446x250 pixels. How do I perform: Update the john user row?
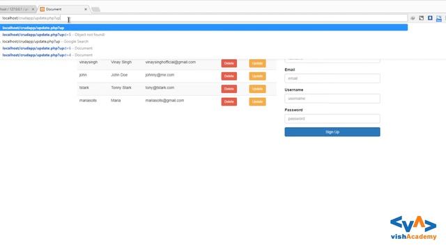click(x=257, y=76)
